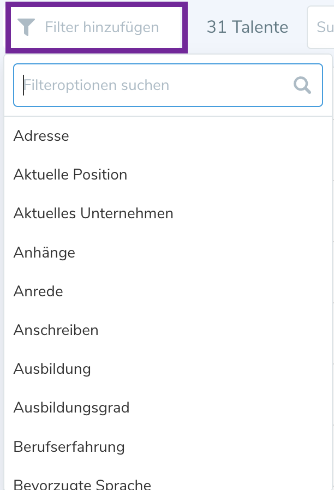Pick the "Anhänge" filter option
This screenshot has width=334, height=490.
click(x=44, y=252)
